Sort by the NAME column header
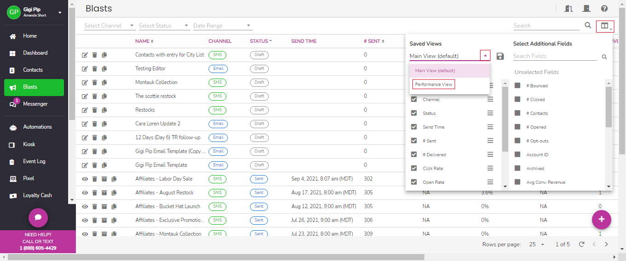Viewport: 626px width, 261px height. point(144,41)
